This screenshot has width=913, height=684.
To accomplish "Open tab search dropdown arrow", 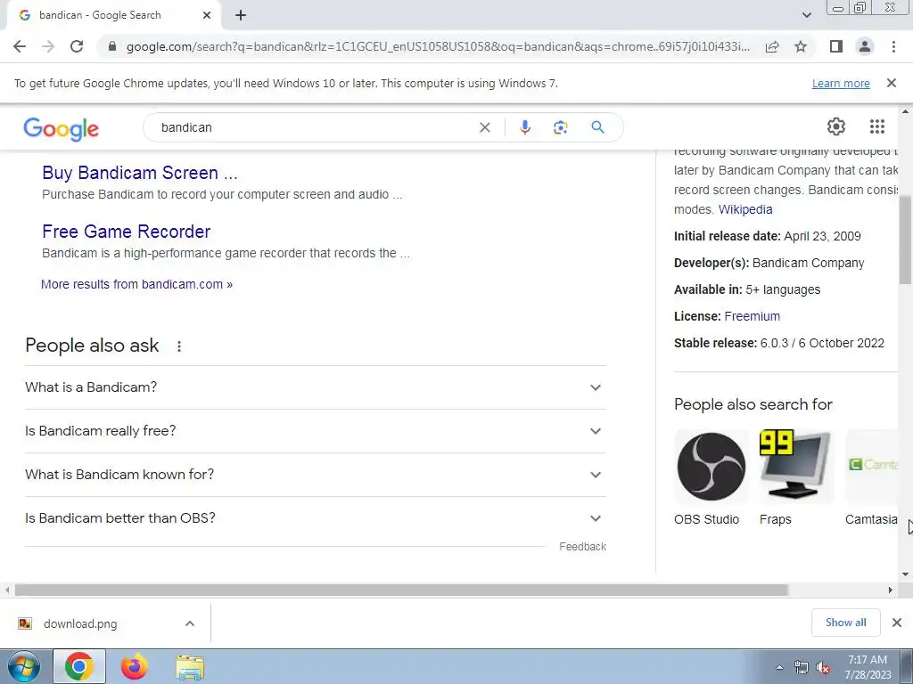I will [x=806, y=16].
